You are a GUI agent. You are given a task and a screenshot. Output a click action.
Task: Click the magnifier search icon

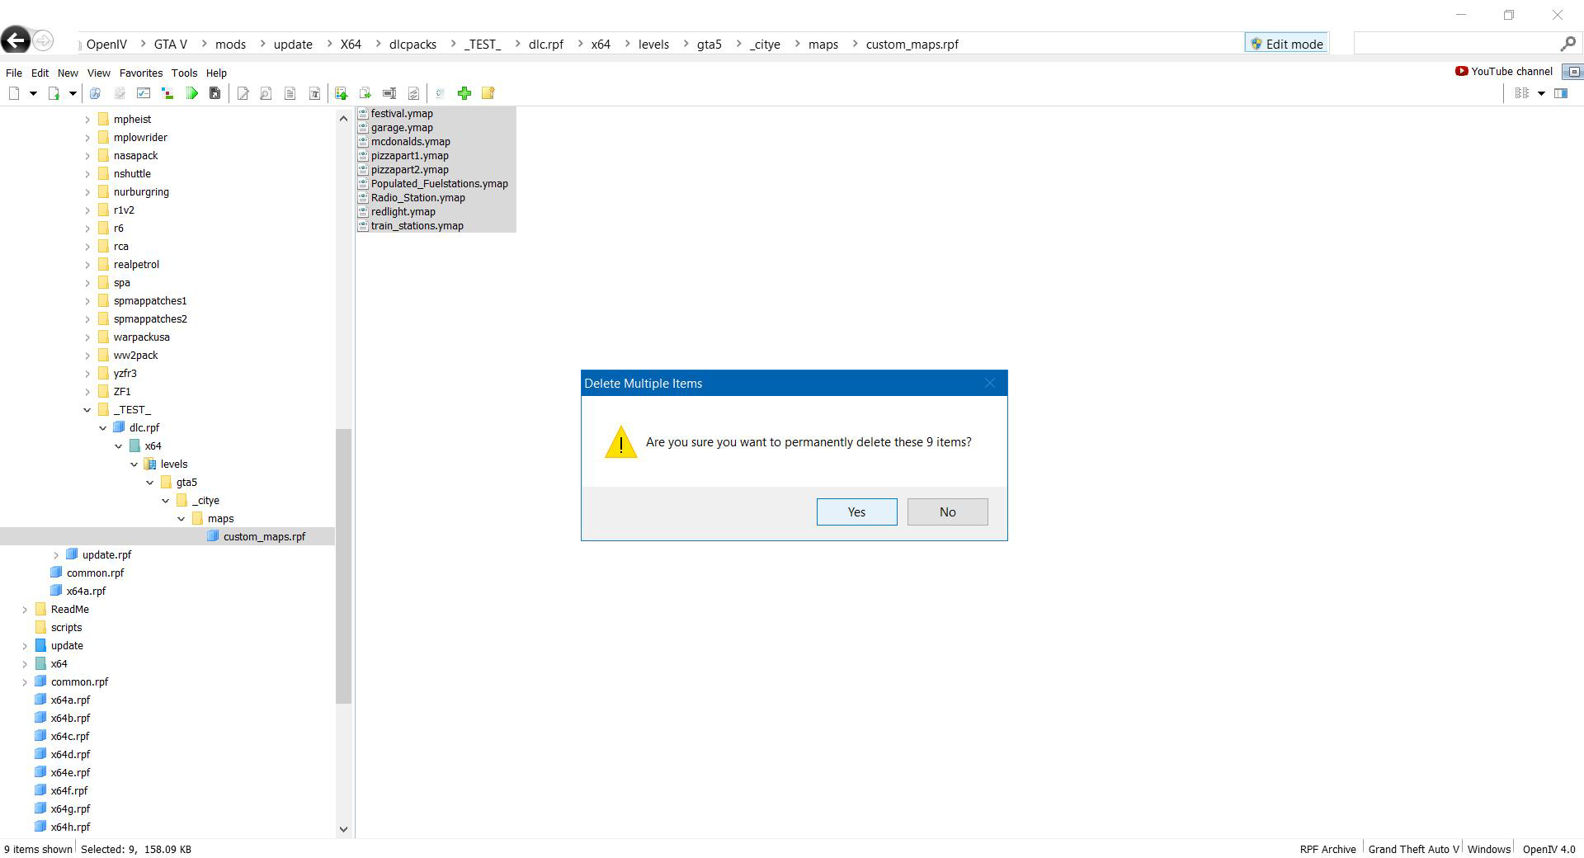1567,44
